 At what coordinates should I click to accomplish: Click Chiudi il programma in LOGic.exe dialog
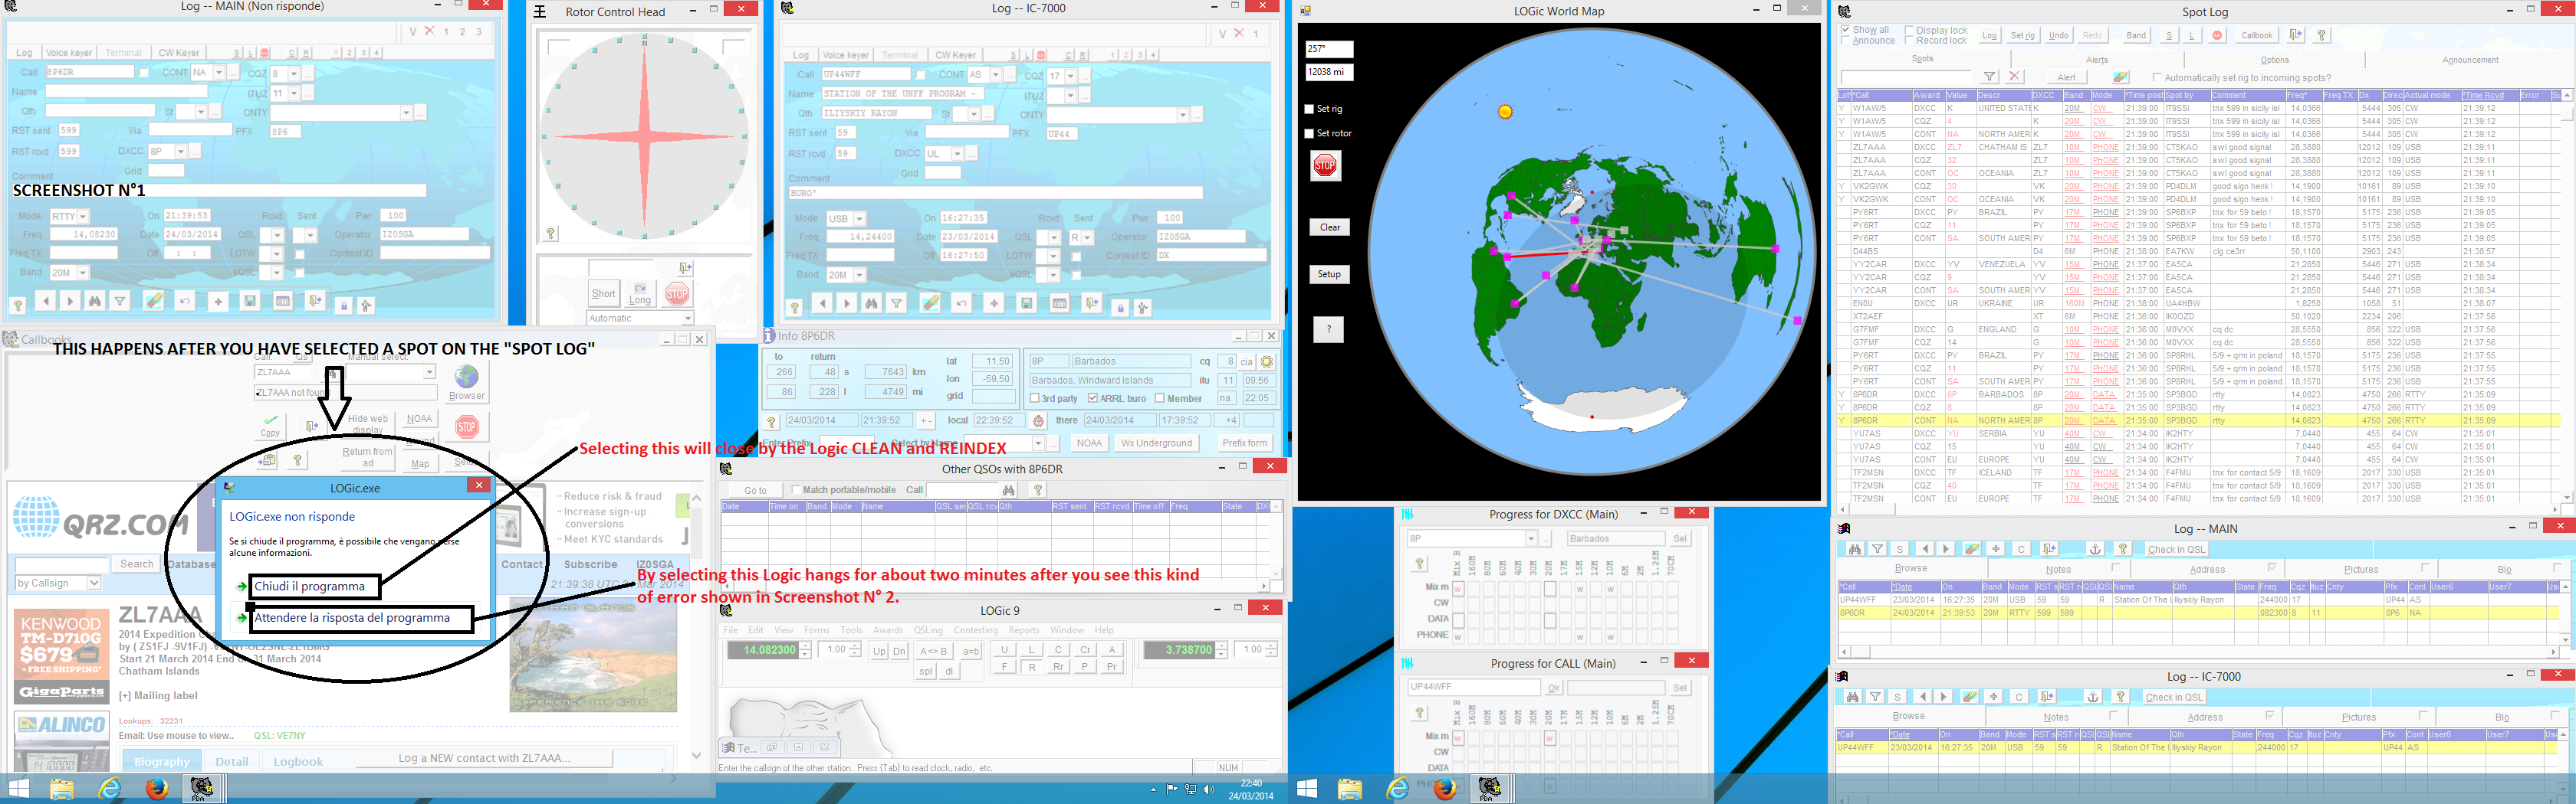point(315,587)
